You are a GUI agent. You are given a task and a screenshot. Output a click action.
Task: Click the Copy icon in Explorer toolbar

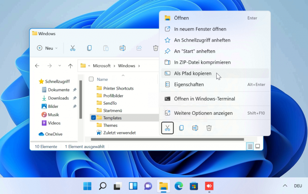click(89, 48)
